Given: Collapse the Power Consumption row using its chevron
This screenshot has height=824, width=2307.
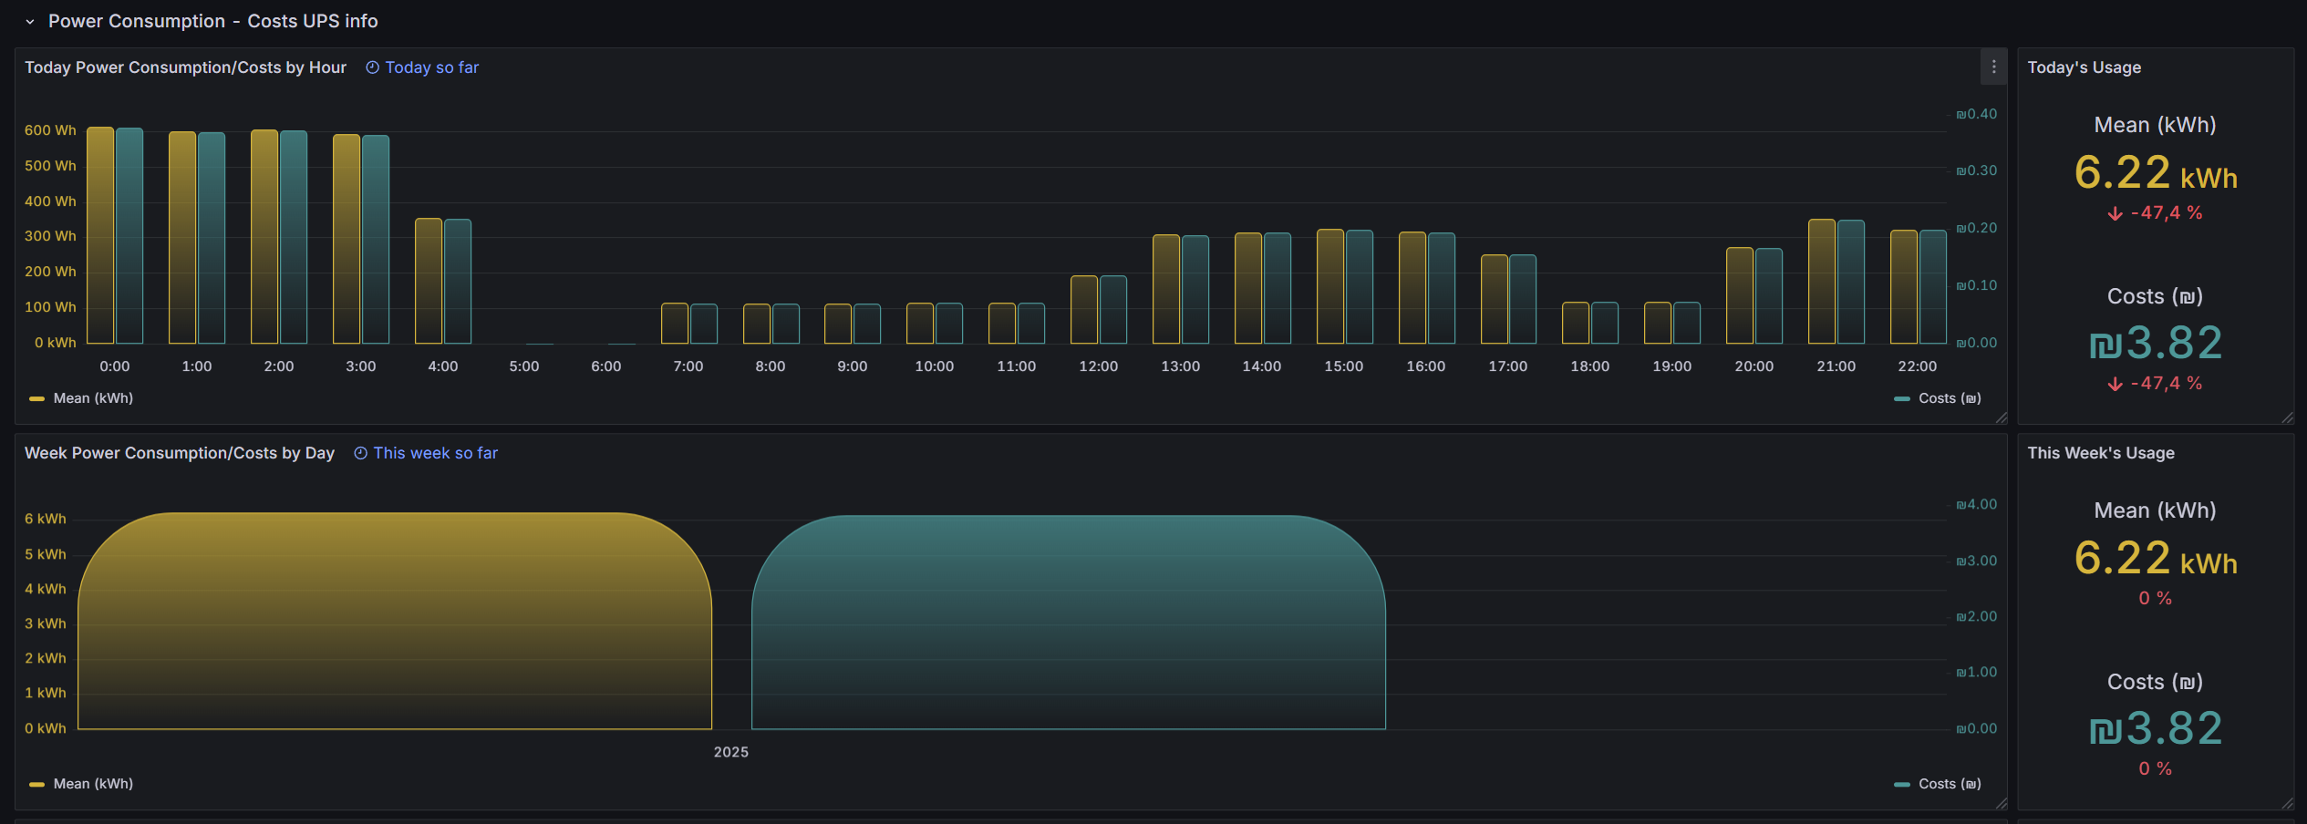Looking at the screenshot, I should 30,22.
